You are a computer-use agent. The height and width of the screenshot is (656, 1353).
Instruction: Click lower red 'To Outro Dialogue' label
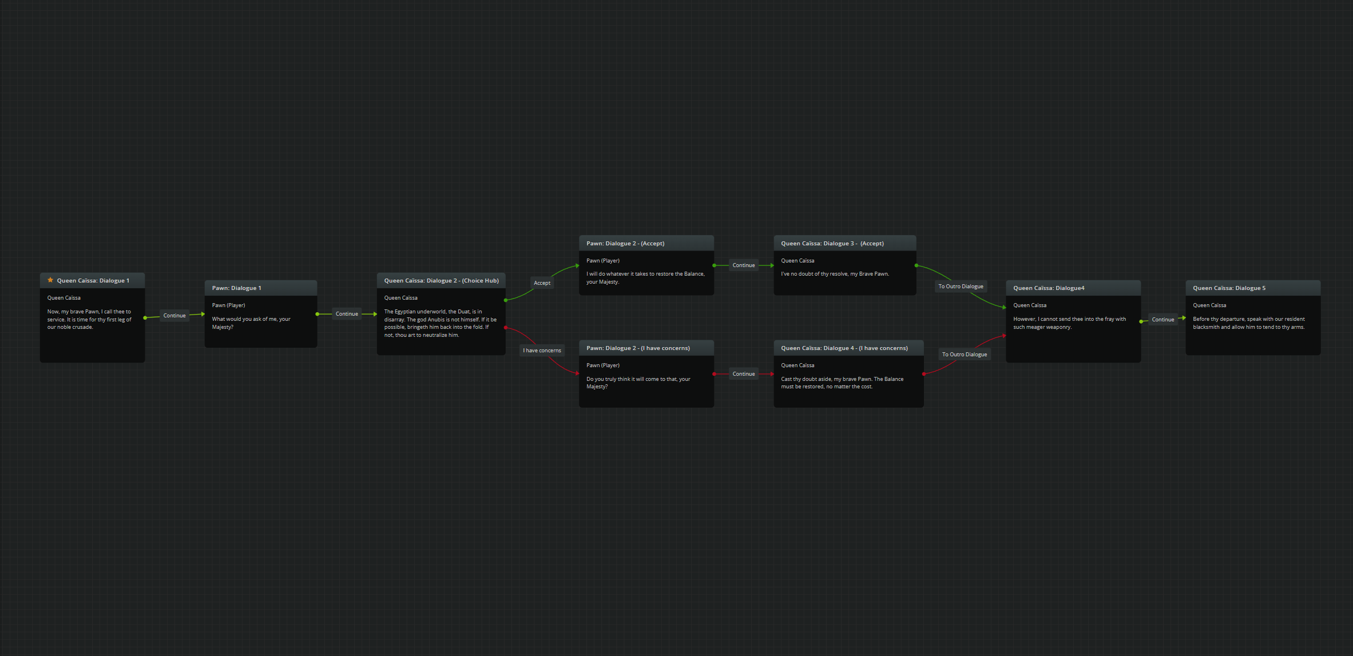[x=964, y=355]
